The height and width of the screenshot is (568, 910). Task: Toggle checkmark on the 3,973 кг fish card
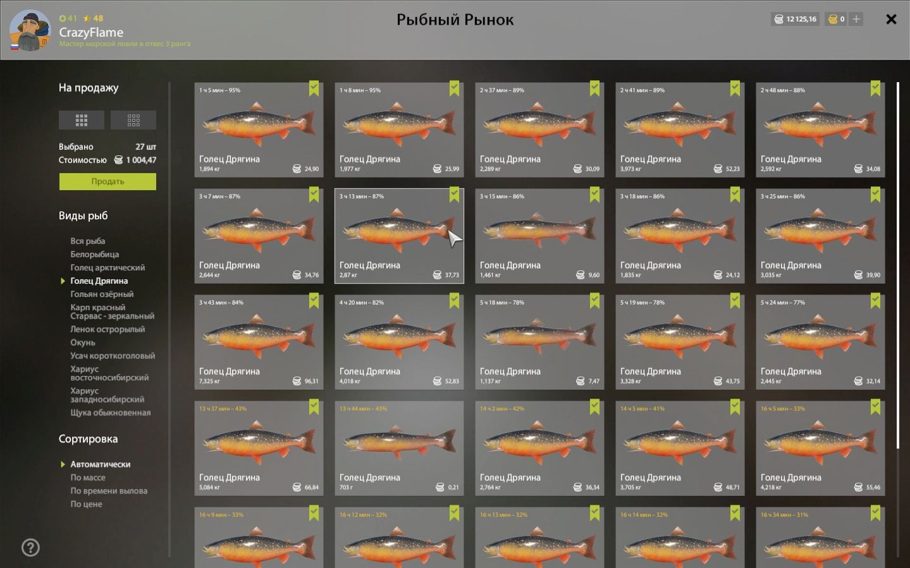click(735, 88)
